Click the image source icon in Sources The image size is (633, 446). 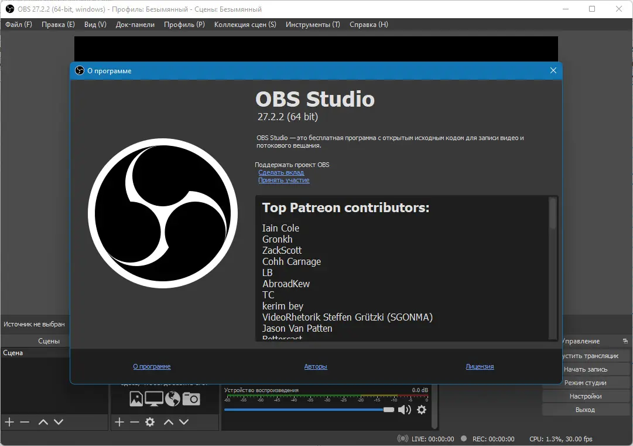(x=136, y=399)
